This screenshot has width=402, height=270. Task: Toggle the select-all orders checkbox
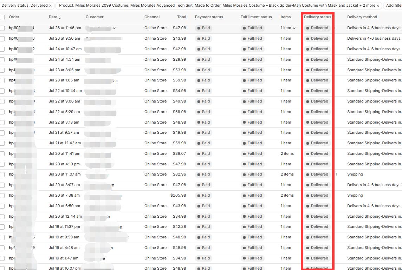pos(2,17)
